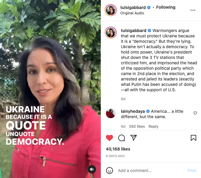
Task: Open the three-dot more options menu
Action: [x=193, y=10]
